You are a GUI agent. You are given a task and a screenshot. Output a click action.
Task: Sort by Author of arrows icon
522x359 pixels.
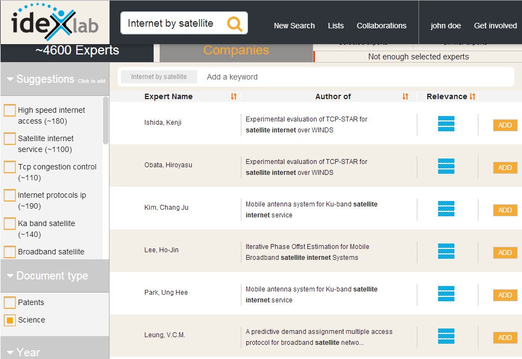pos(405,96)
